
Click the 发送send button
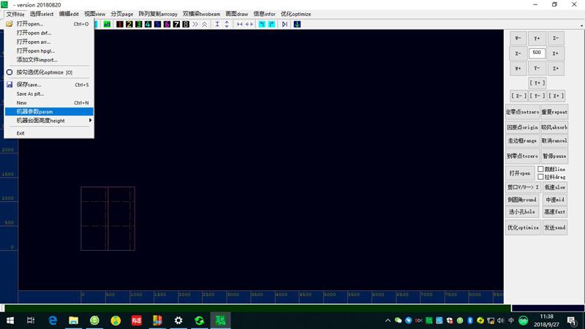[555, 227]
